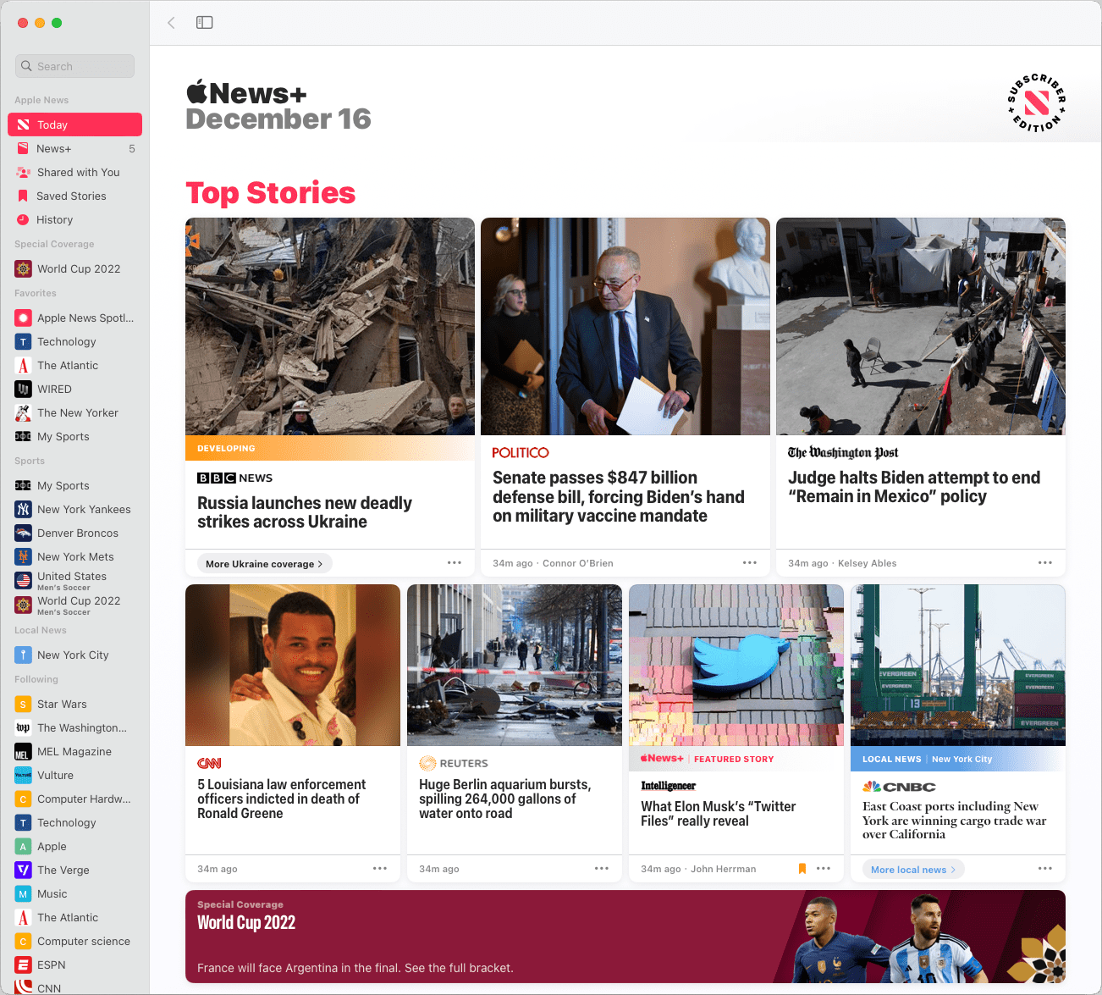The width and height of the screenshot is (1102, 995).
Task: Click New York City local news icon
Action: [x=23, y=655]
